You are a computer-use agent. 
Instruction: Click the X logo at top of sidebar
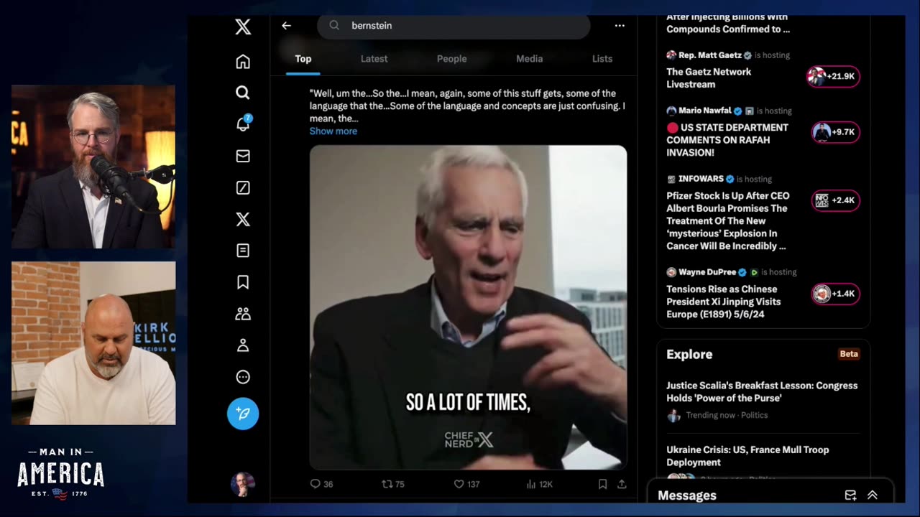[x=243, y=27]
